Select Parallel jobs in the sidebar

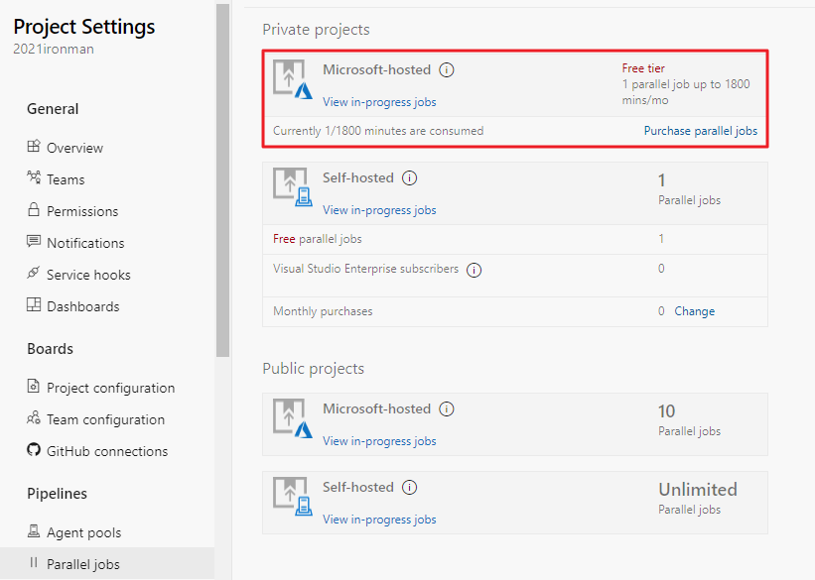tap(83, 564)
